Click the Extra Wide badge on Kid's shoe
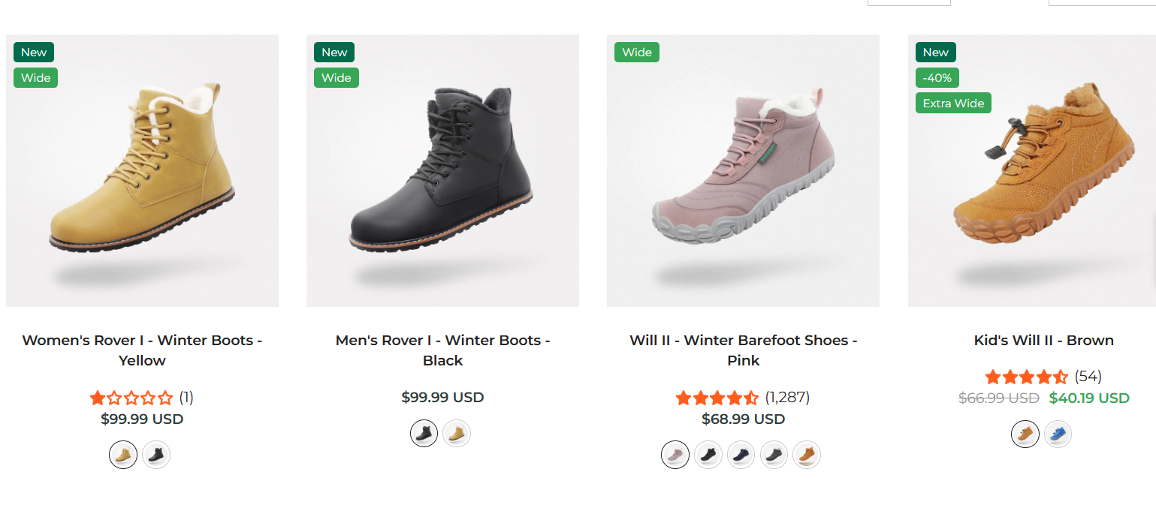 point(953,104)
